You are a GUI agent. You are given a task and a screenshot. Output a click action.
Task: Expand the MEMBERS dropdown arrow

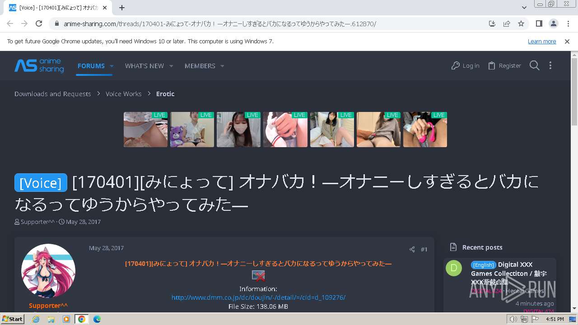click(x=222, y=66)
